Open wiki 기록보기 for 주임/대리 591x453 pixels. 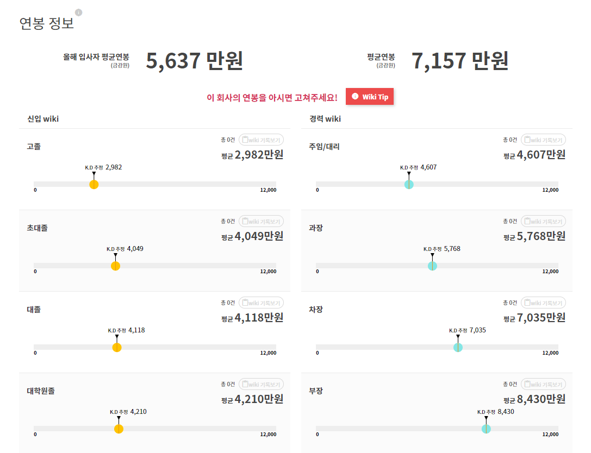click(543, 140)
